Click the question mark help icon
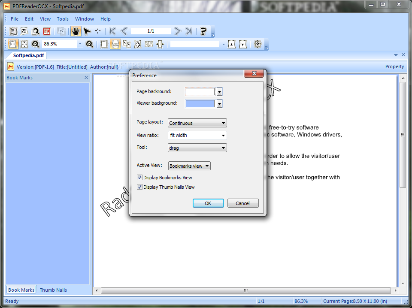Viewport: 412px width, 308px height. (203, 31)
